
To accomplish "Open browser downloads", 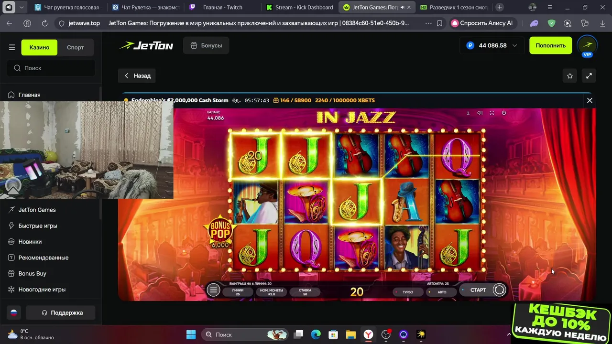I will [x=601, y=23].
